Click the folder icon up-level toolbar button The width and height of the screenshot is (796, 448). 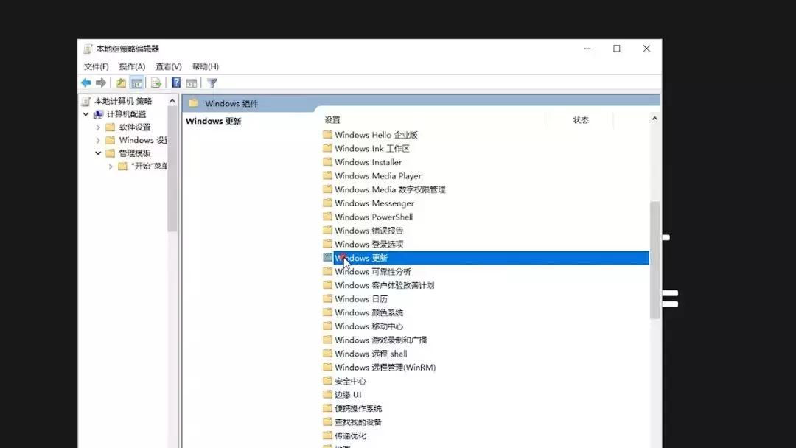[x=120, y=83]
